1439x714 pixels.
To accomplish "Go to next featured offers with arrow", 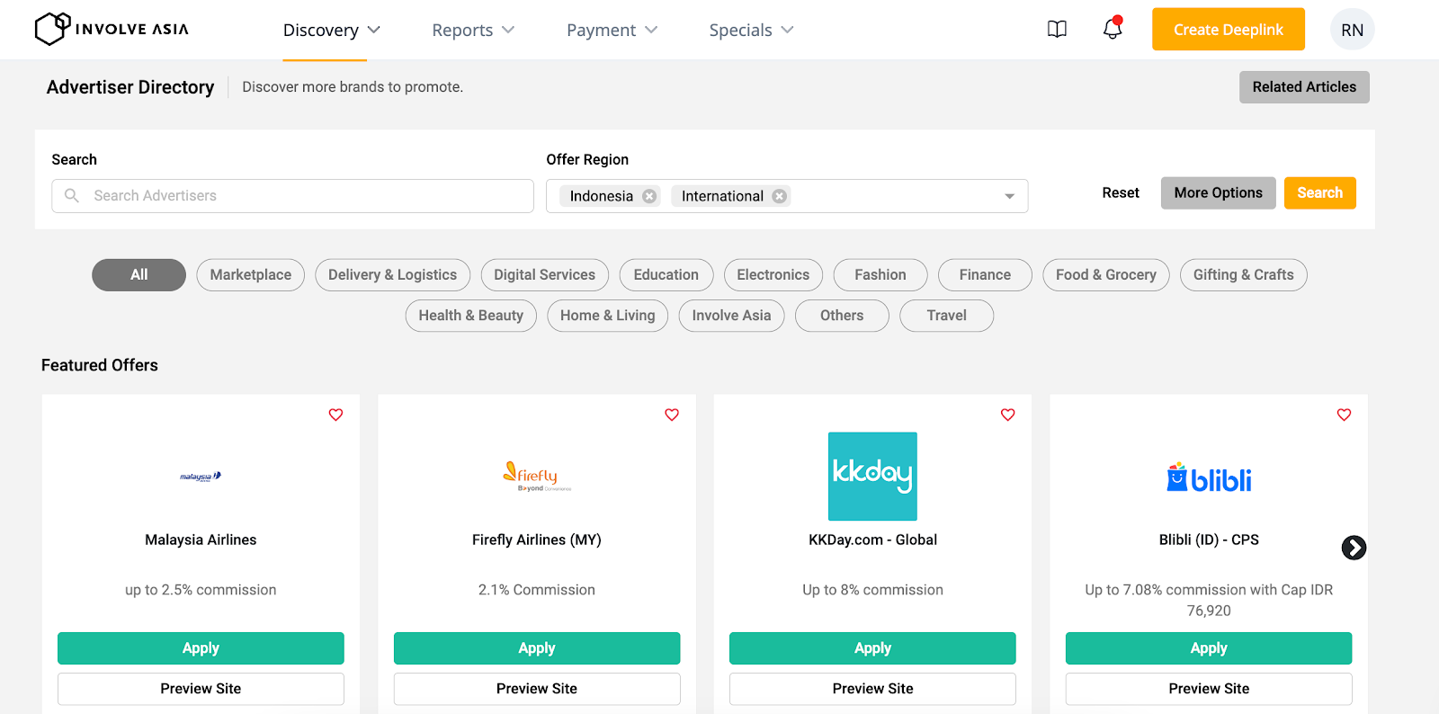I will [x=1354, y=548].
